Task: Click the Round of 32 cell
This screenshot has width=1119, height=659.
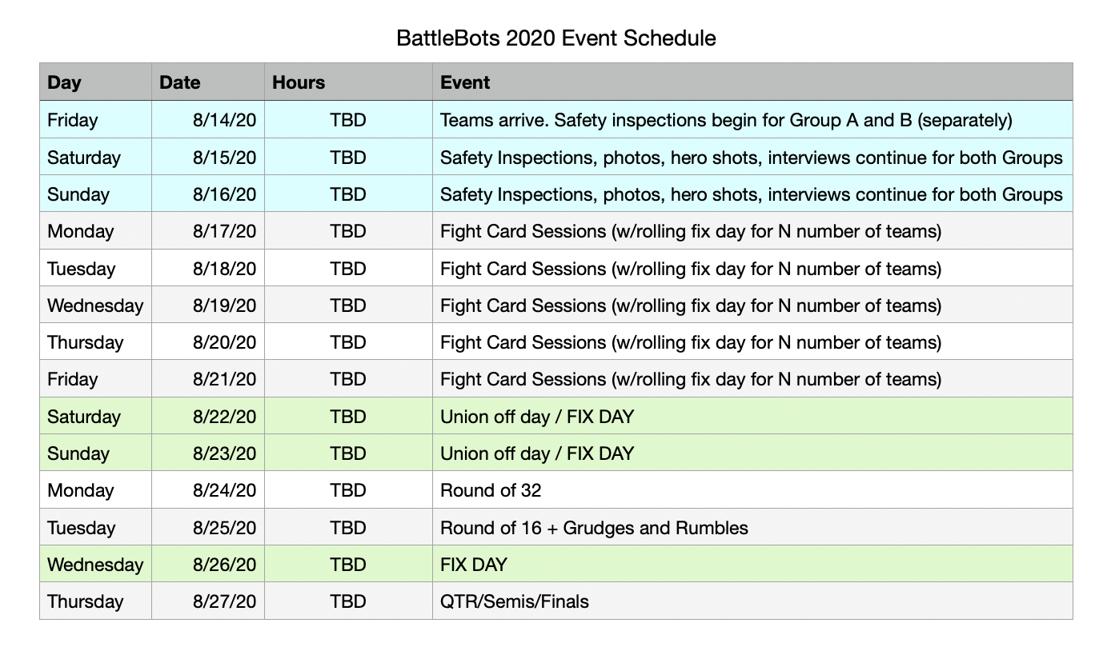Action: 752,489
